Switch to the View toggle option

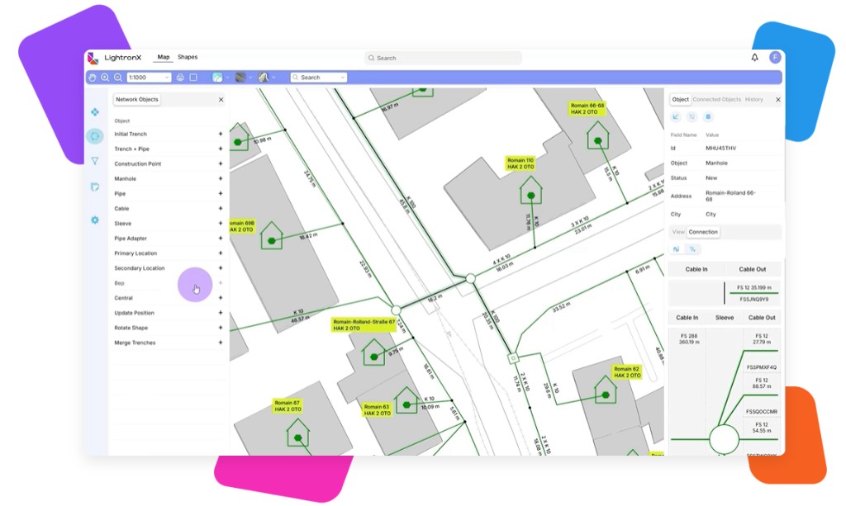[678, 232]
